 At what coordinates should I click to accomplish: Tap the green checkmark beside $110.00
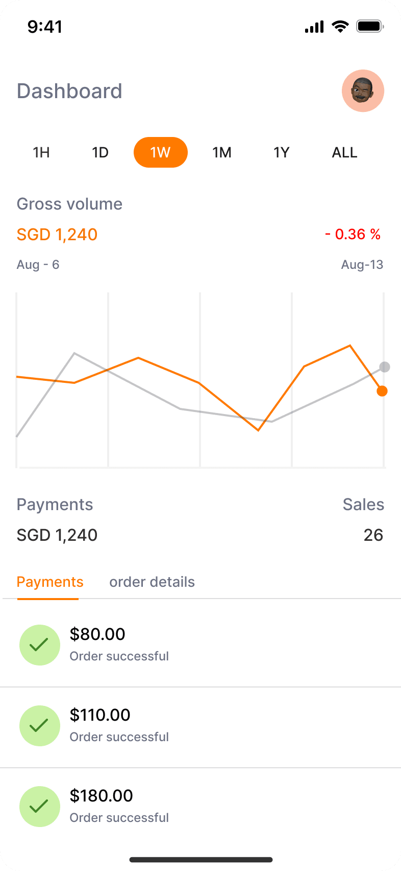40,726
